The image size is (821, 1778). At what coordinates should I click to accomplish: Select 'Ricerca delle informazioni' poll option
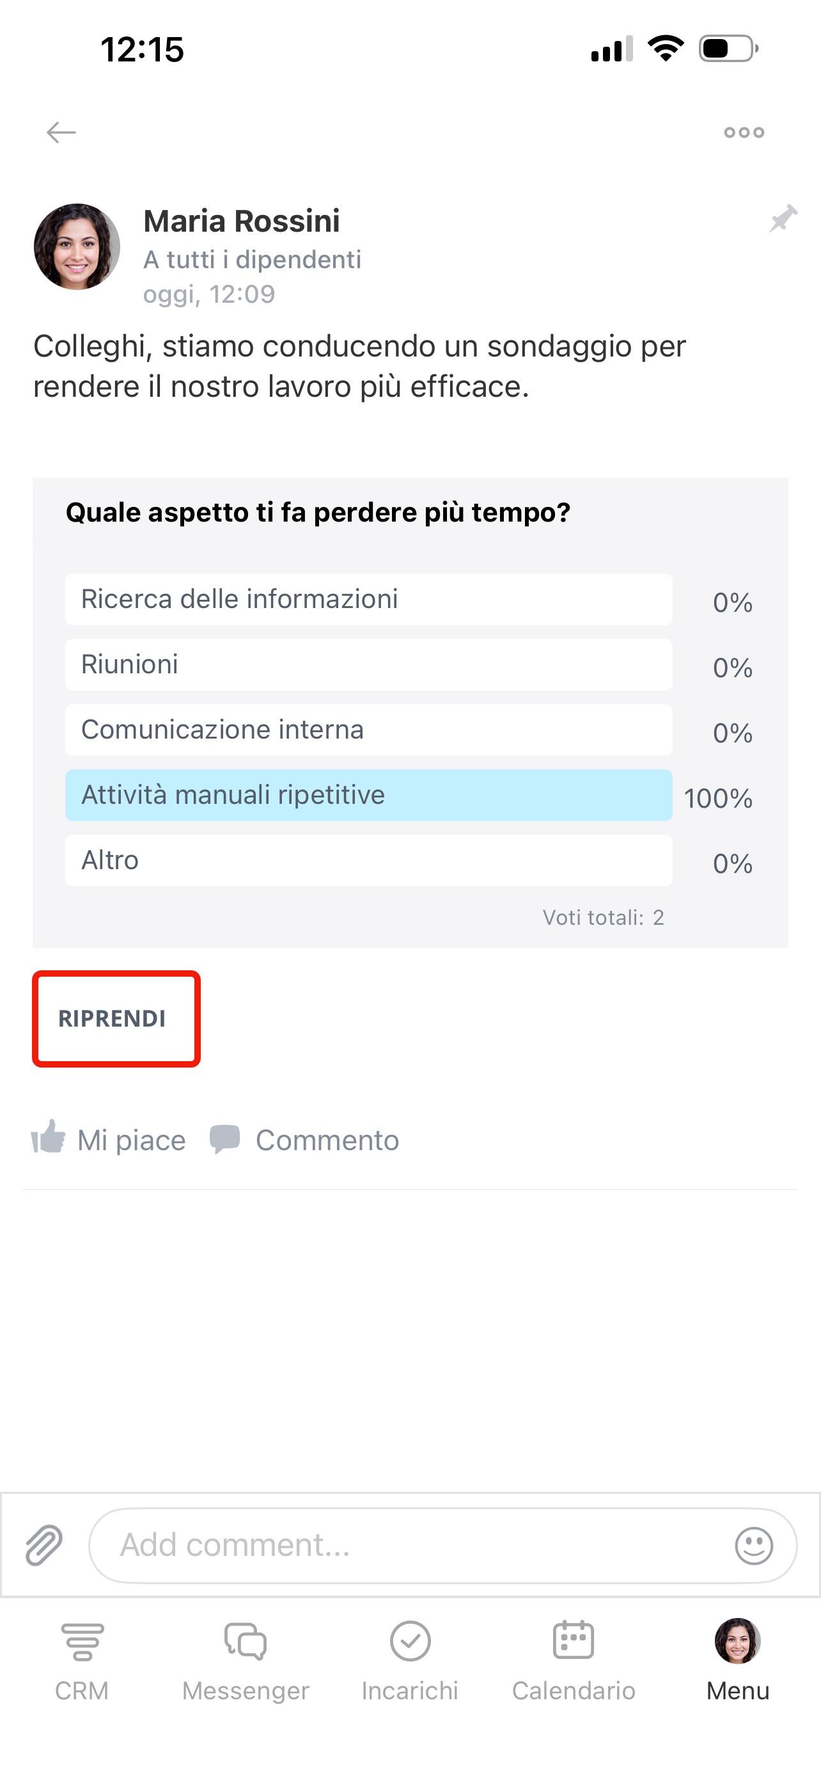click(368, 599)
